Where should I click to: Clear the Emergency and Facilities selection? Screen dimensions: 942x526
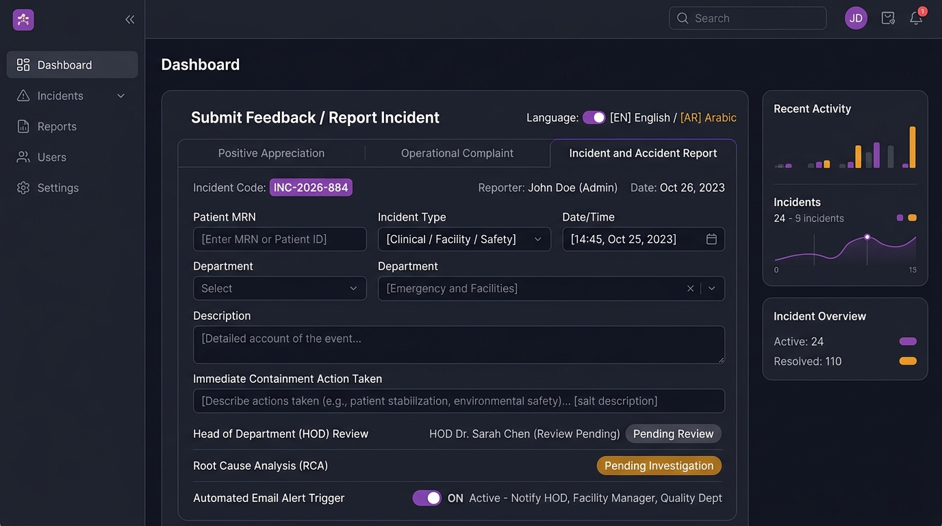click(690, 288)
